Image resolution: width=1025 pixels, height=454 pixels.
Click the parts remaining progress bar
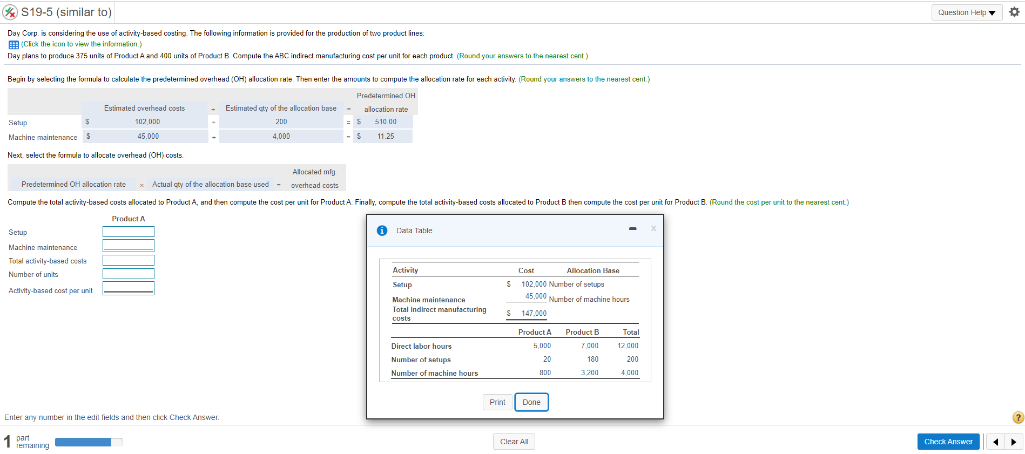tap(89, 442)
